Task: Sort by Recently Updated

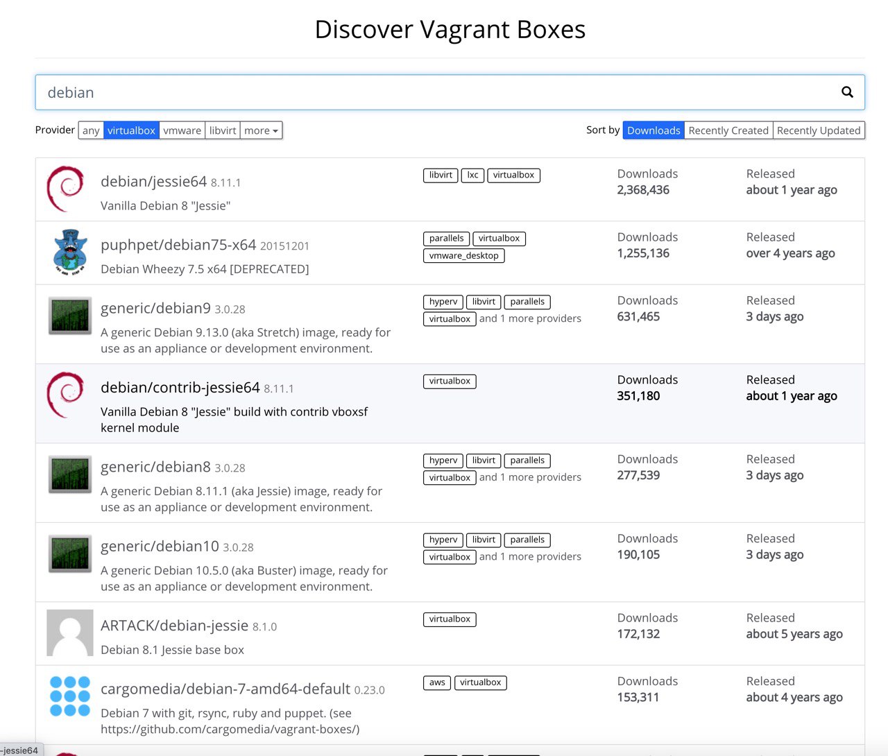Action: 819,130
